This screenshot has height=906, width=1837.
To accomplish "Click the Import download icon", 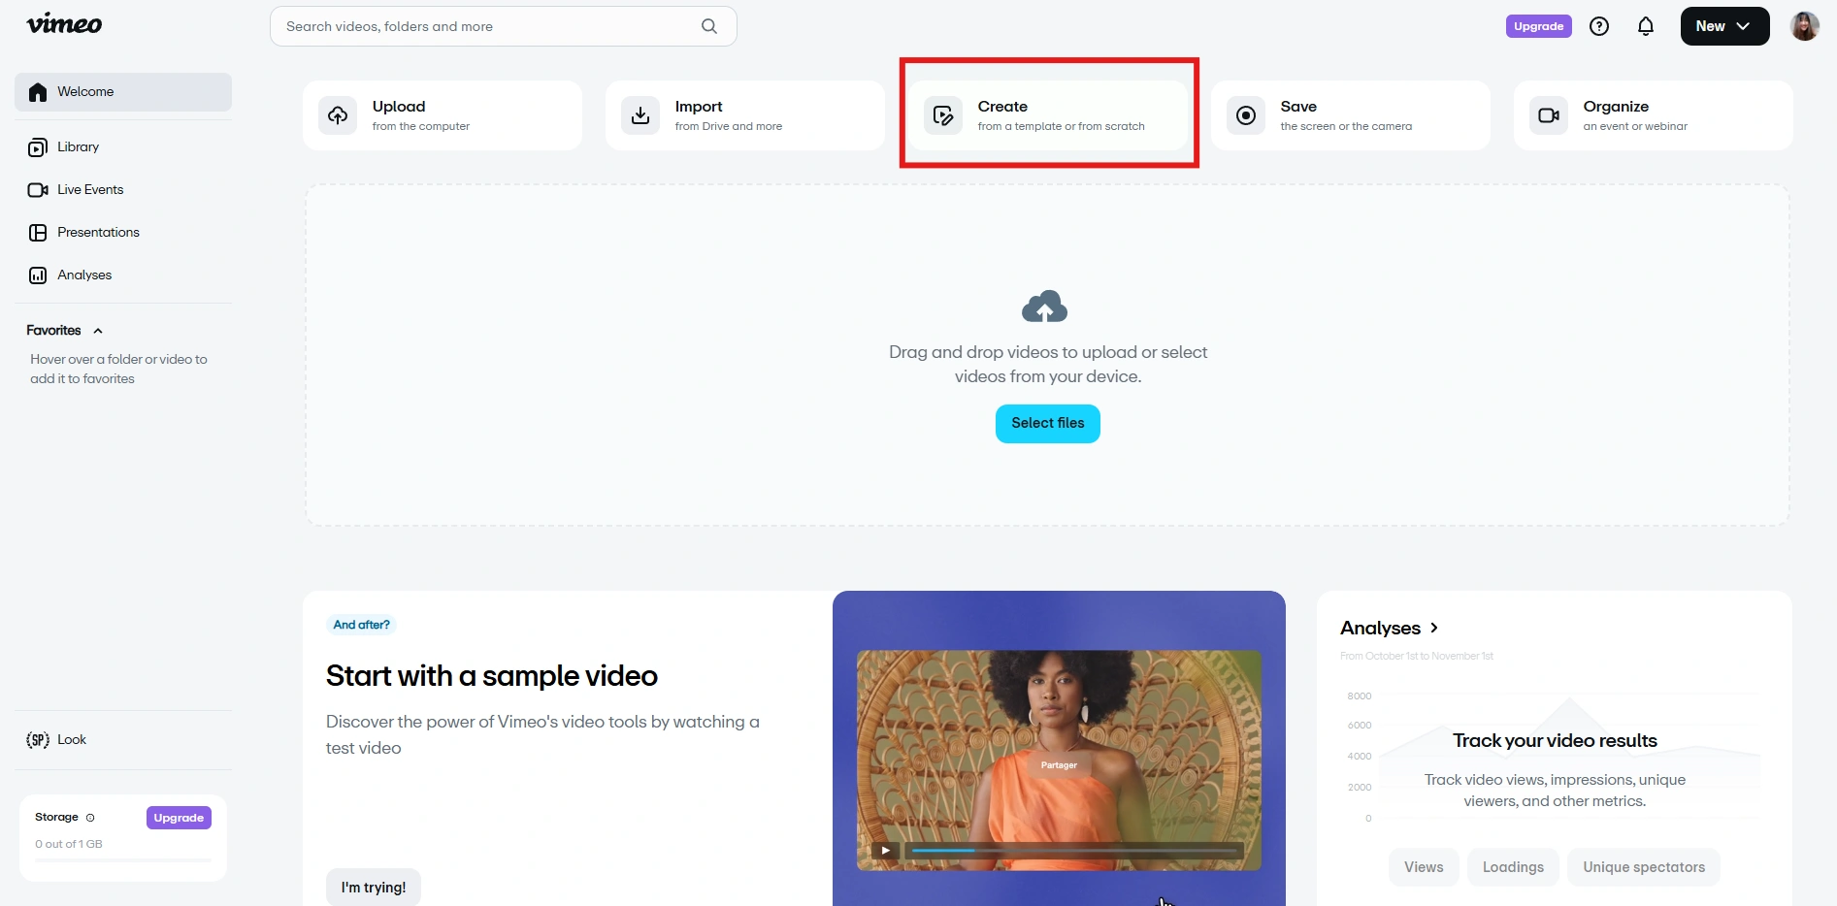I will point(640,115).
